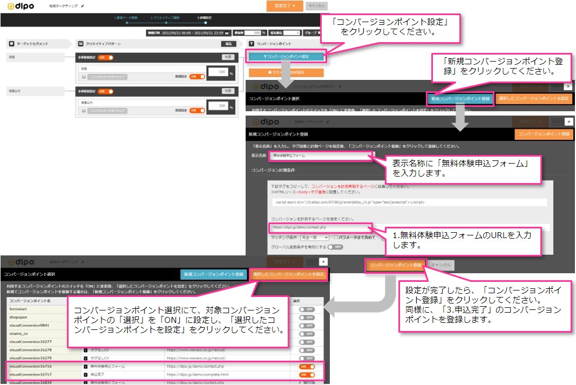Image resolution: width=576 pixels, height=385 pixels.
Task: Toggle second 全体配信設定 ON switch
Action: [105, 91]
